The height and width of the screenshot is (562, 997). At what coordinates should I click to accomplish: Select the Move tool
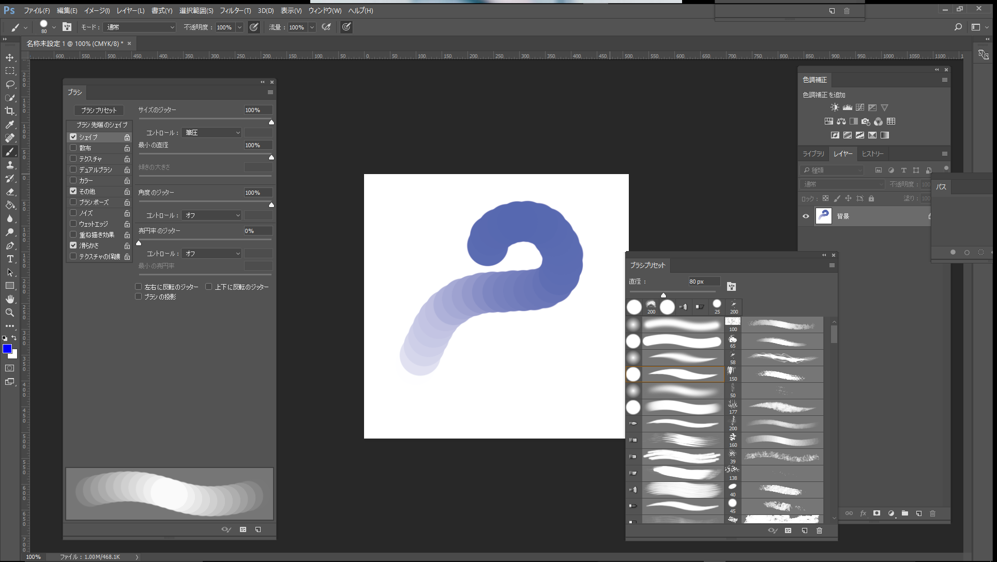pos(10,57)
